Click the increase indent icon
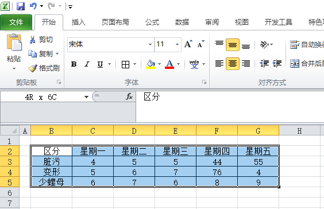Image resolution: width=324 pixels, height=209 pixels. click(277, 64)
